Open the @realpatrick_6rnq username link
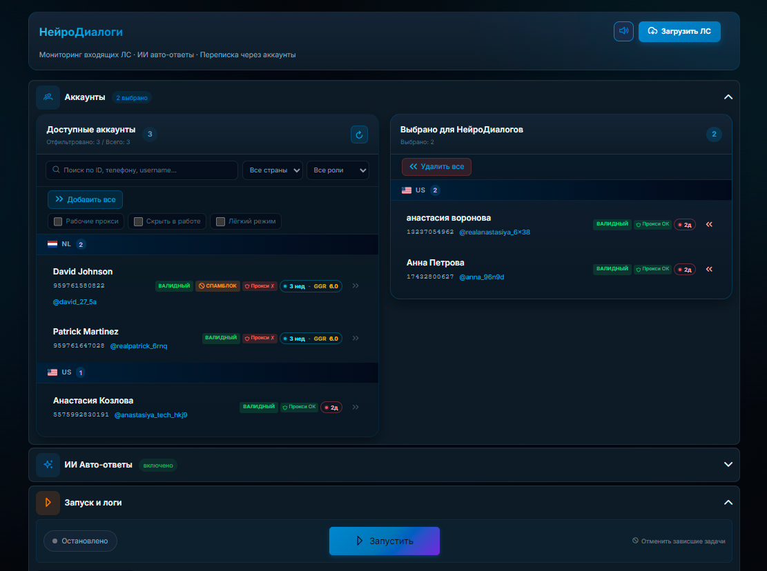767x571 pixels. (x=139, y=345)
